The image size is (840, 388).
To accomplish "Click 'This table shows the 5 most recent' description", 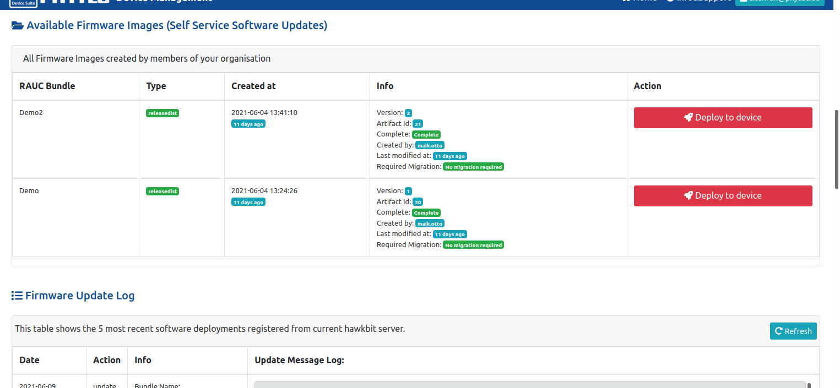I will 210,329.
